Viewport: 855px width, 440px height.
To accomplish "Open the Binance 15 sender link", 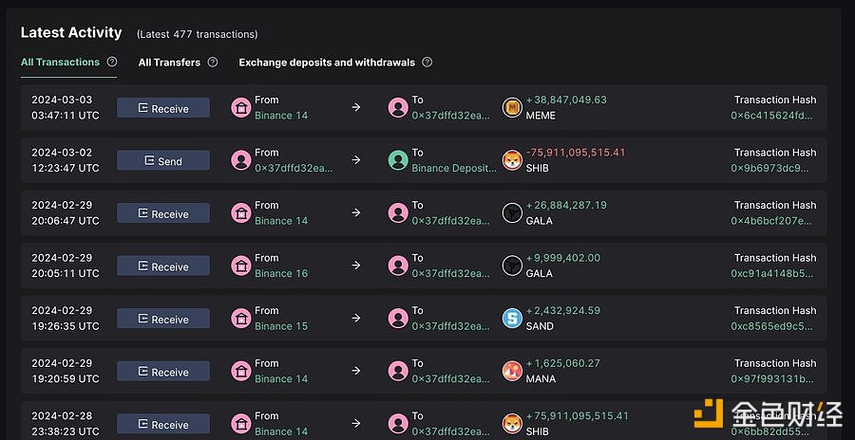I will (x=281, y=326).
